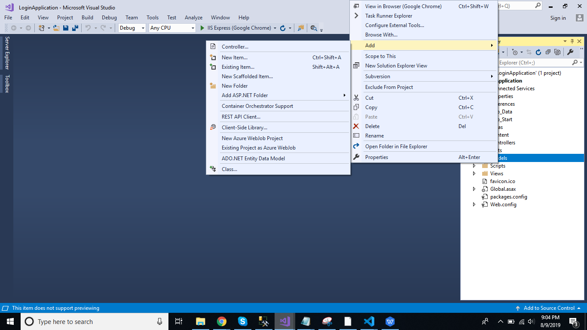Select New Folder in the Add submenu
587x330 pixels.
tap(235, 86)
